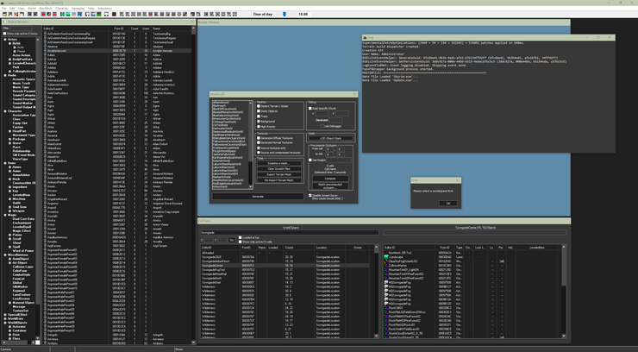Click the Creation Kit app icon in title bar
This screenshot has height=352, width=638.
3,3
